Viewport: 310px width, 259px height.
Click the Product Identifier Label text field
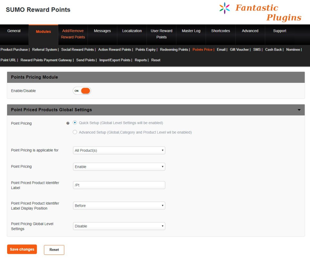pyautogui.click(x=119, y=185)
